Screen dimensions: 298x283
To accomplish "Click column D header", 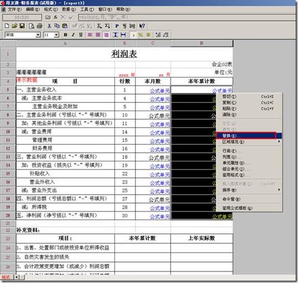I will click(x=202, y=43).
